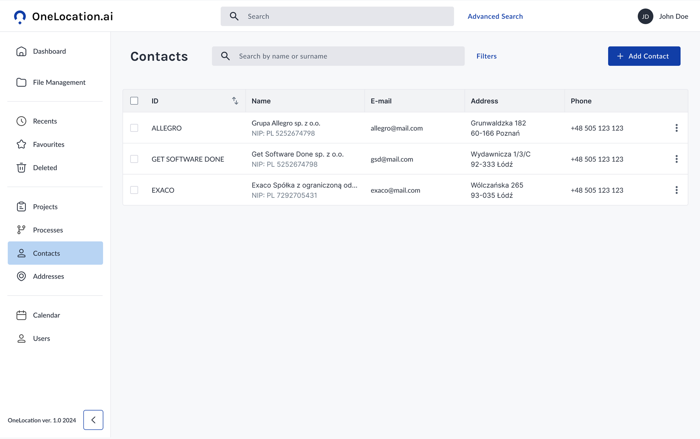Click the Dashboard home icon
Image resolution: width=700 pixels, height=439 pixels.
pyautogui.click(x=21, y=51)
